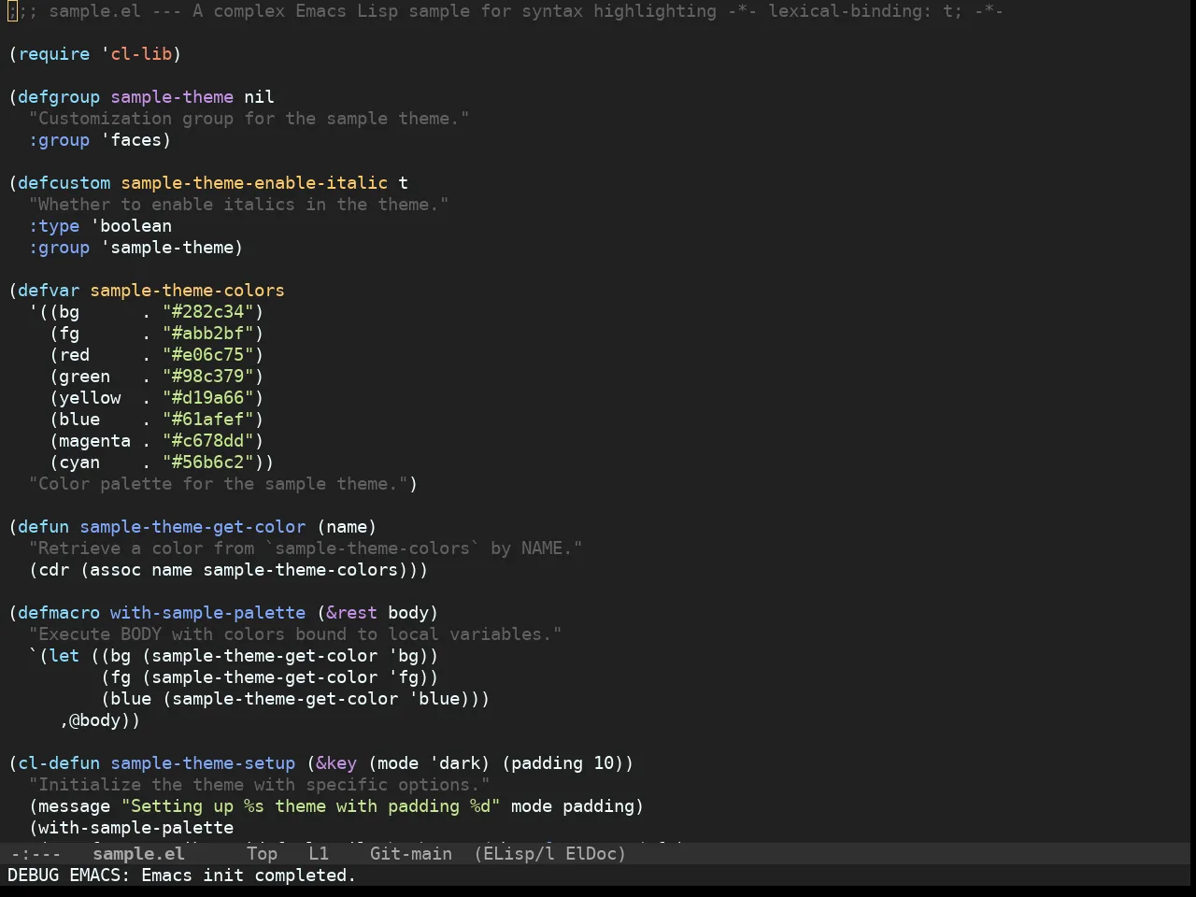
Task: Click sample-theme-get-color function name after defun
Action: coord(192,527)
